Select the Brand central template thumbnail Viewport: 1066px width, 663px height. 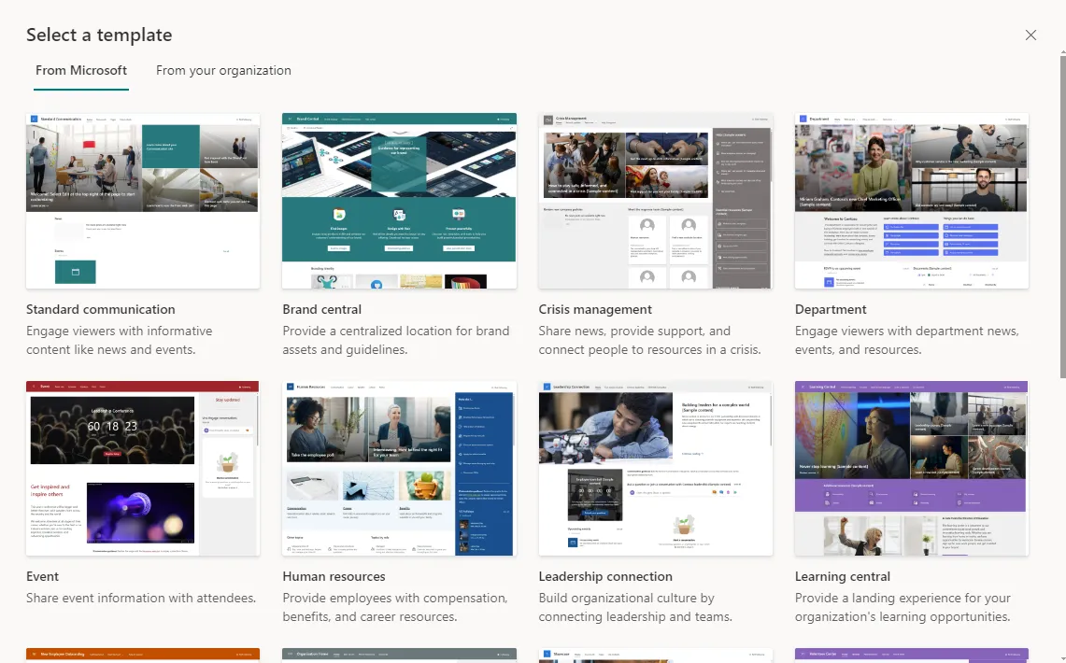tap(399, 201)
